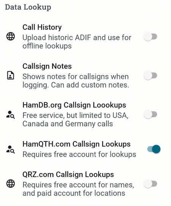Click the person-search icon next to HamQTH.com
Viewport: 171px width, 206px height.
pos(11,149)
